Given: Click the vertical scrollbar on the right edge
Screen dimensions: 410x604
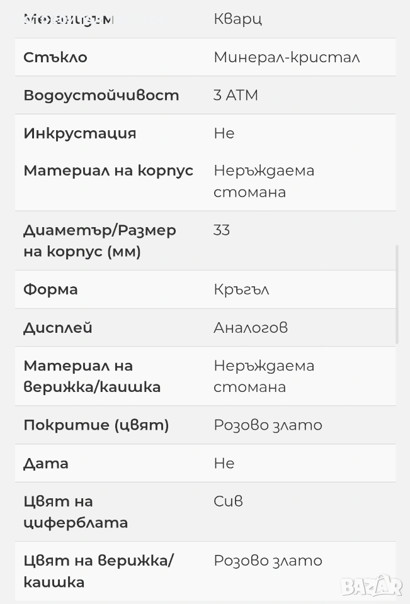Looking at the screenshot, I should 397,294.
